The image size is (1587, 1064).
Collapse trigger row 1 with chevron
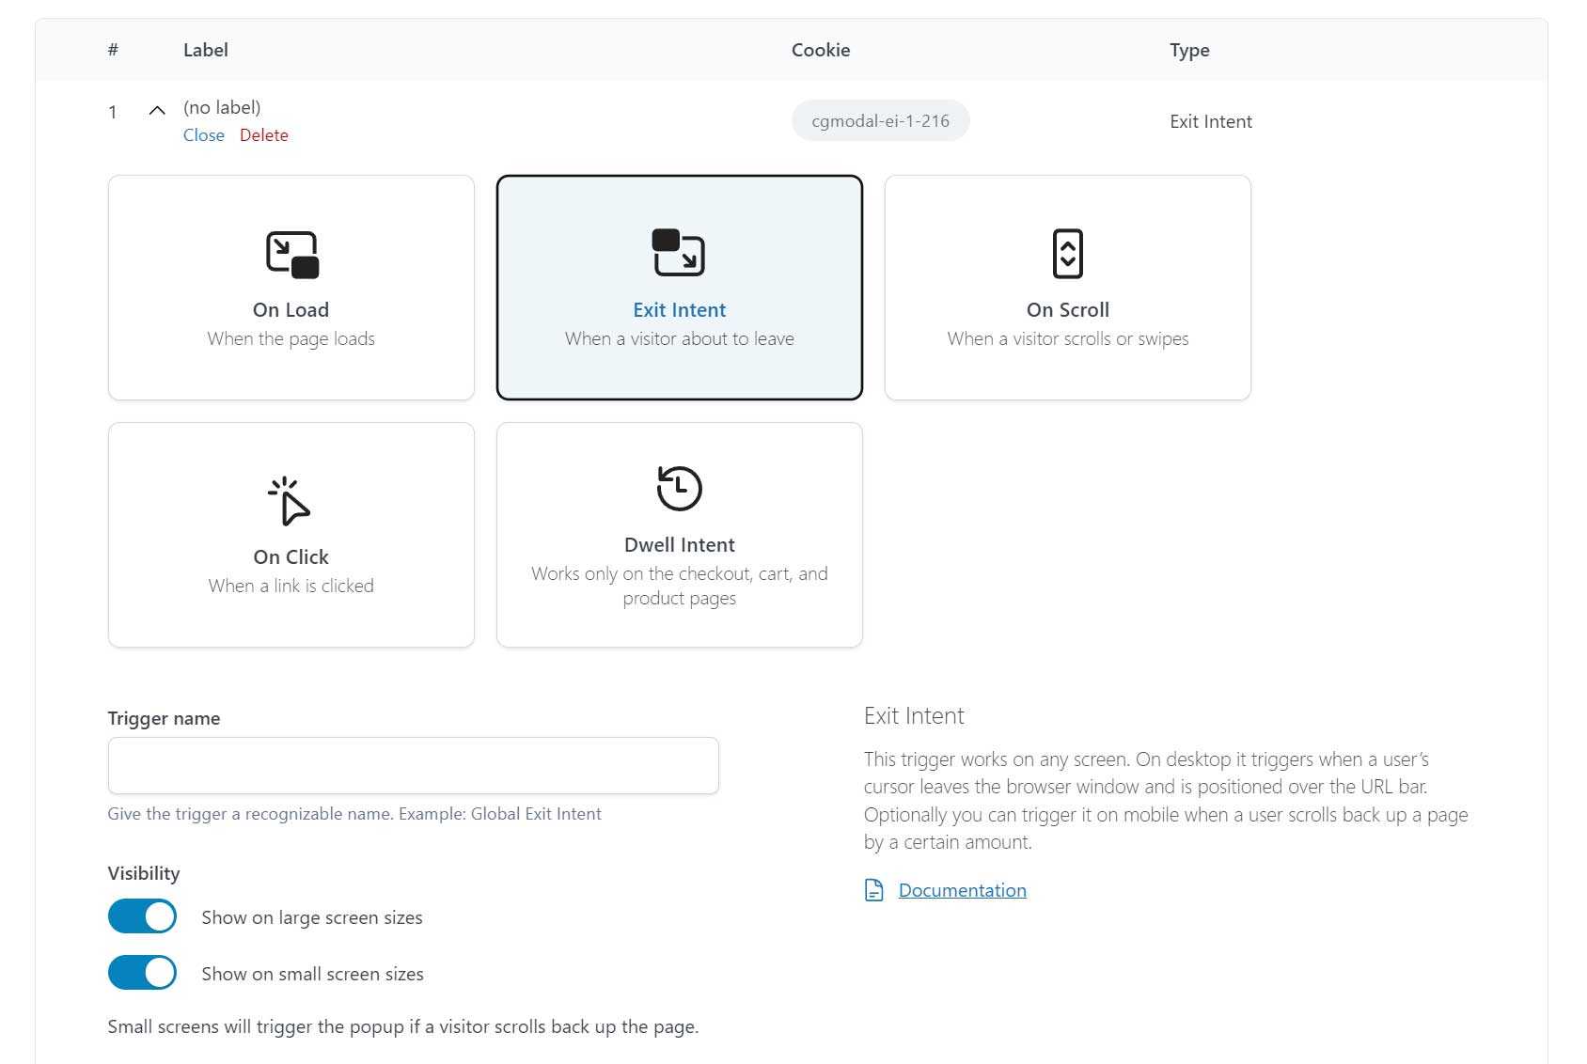[x=157, y=111]
